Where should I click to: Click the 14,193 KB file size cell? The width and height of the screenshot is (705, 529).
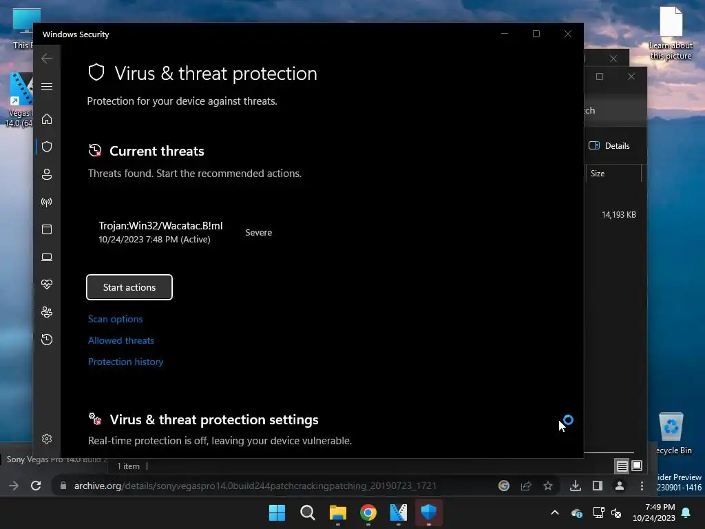tap(619, 215)
